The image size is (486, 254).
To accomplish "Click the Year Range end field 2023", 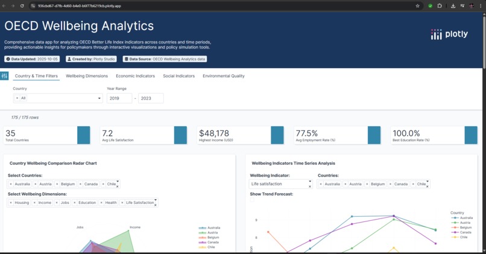I will point(151,98).
